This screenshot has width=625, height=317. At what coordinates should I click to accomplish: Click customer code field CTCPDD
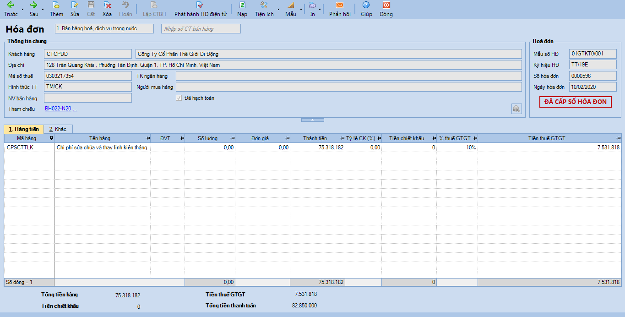[88, 54]
